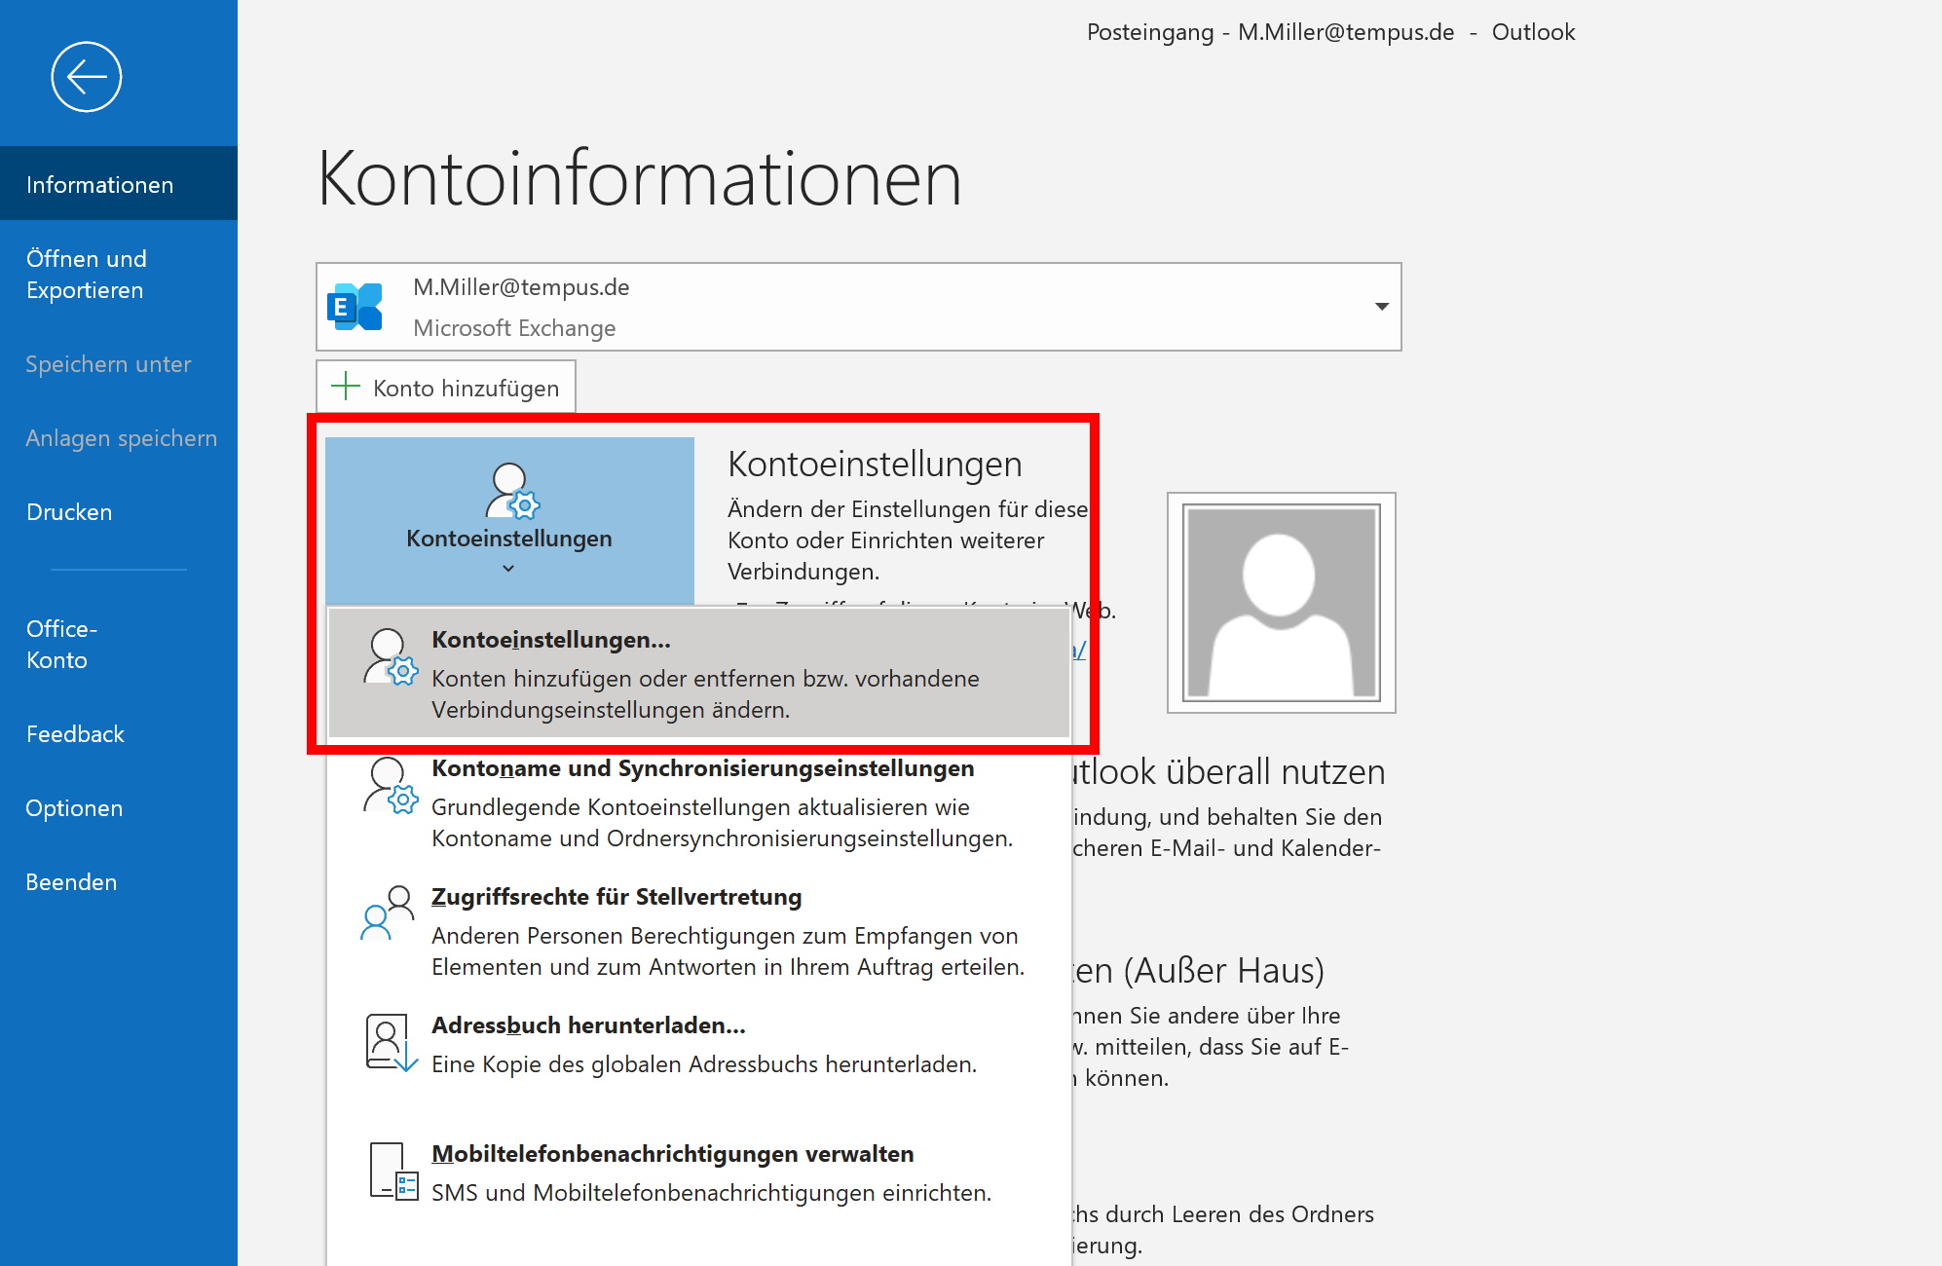This screenshot has height=1266, width=1942.
Task: Click the Microsoft Exchange account icon
Action: click(355, 307)
